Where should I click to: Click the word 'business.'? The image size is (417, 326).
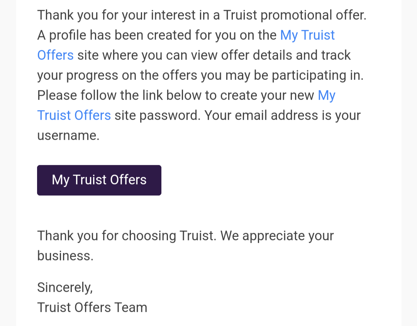click(x=65, y=256)
